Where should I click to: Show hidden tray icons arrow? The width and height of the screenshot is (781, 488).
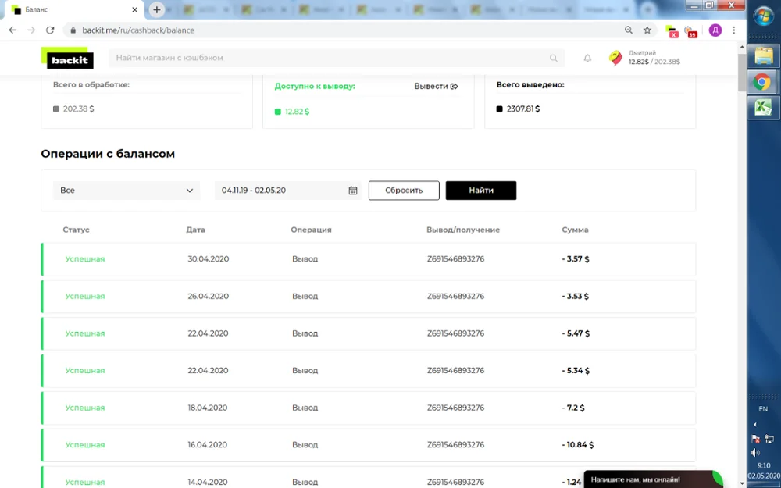coord(755,425)
